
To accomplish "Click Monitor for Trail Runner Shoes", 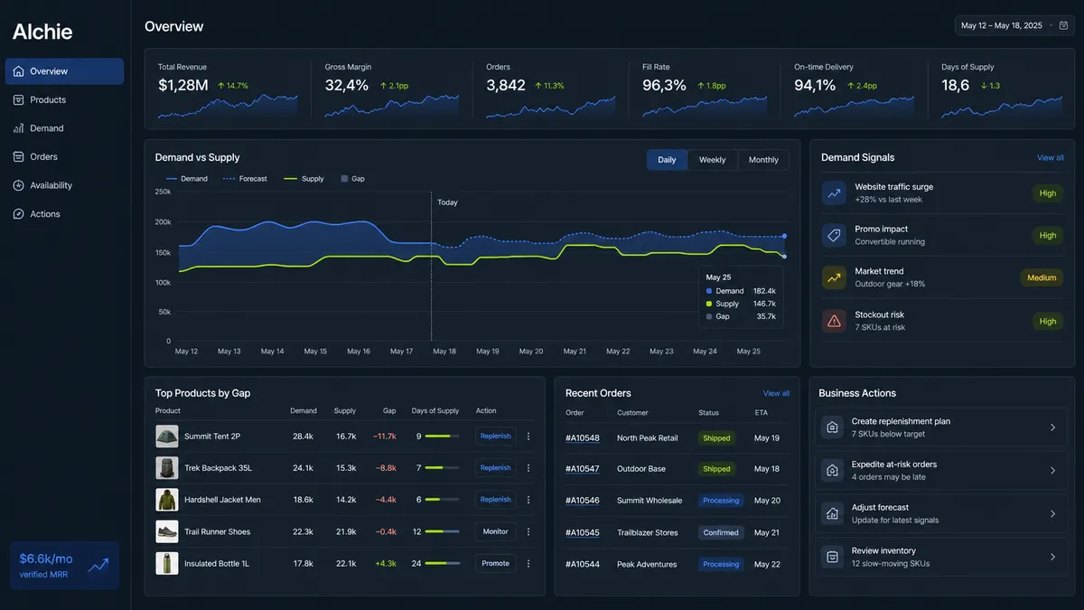I will (496, 531).
